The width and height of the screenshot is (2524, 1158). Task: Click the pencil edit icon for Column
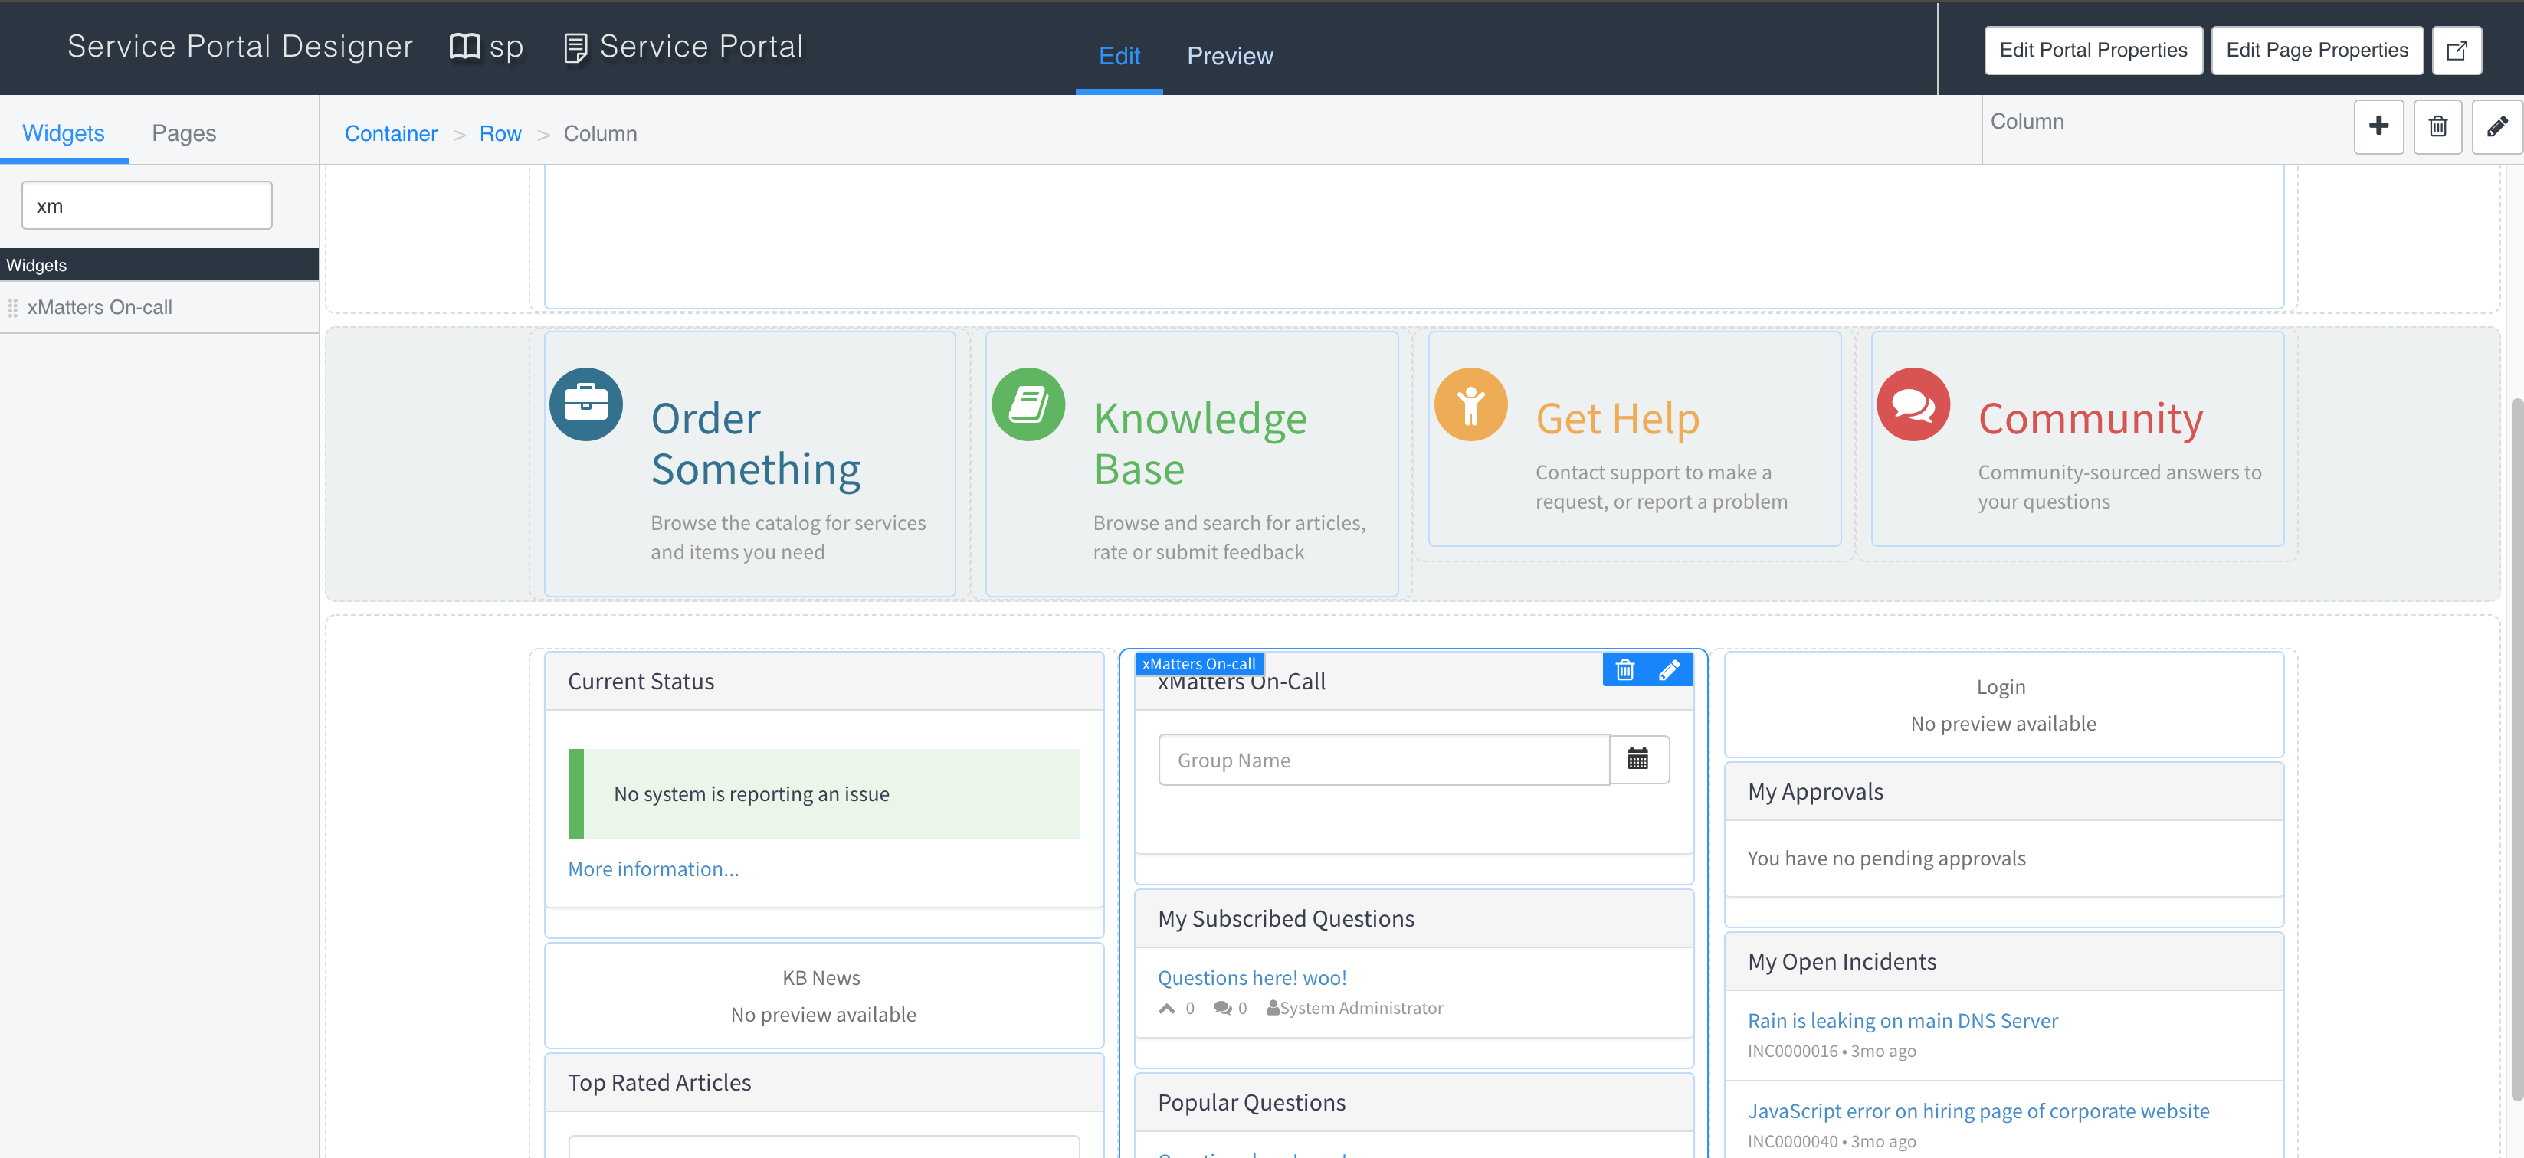click(2496, 126)
